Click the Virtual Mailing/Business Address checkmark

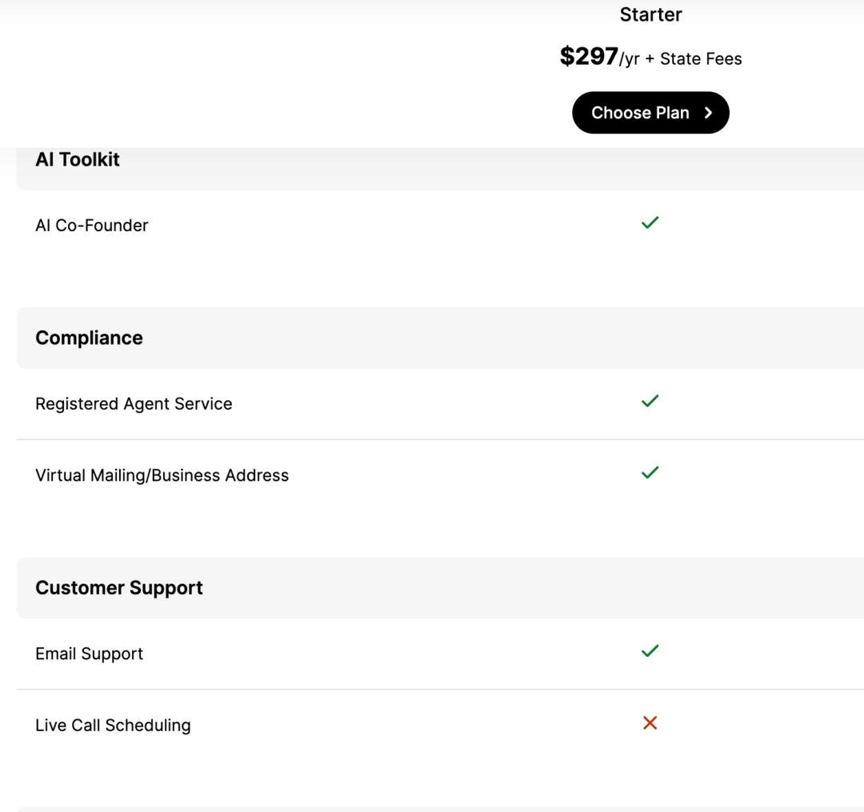tap(650, 473)
